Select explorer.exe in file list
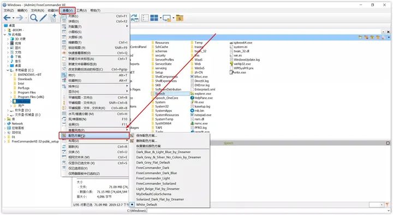Image resolution: width=393 pixels, height=215 pixels. pos(203,93)
